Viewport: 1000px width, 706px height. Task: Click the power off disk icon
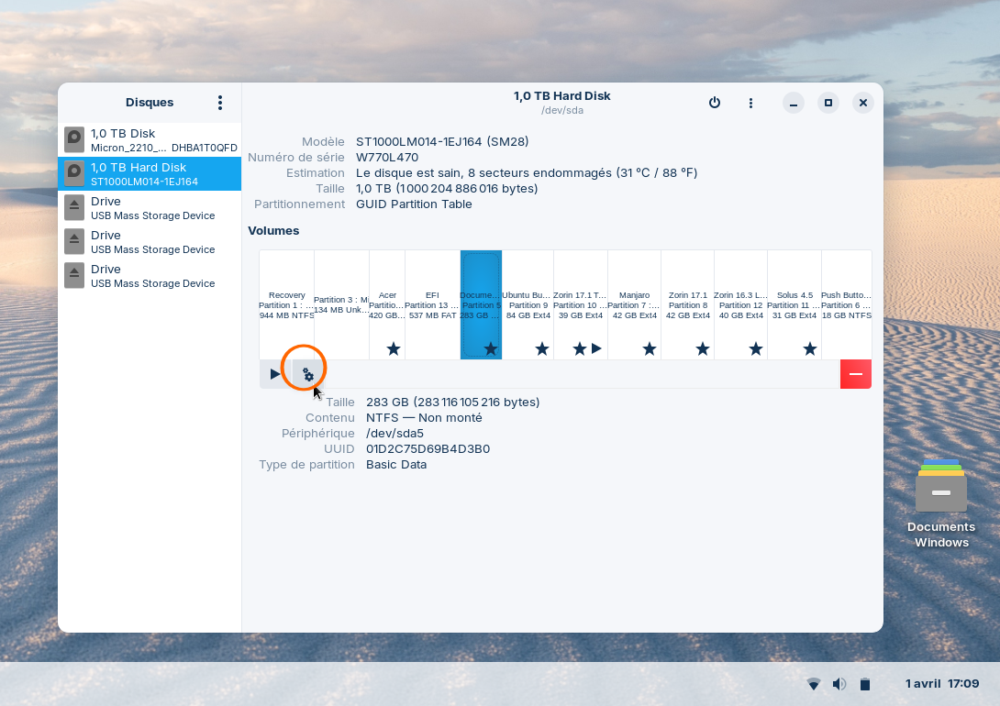pyautogui.click(x=715, y=103)
